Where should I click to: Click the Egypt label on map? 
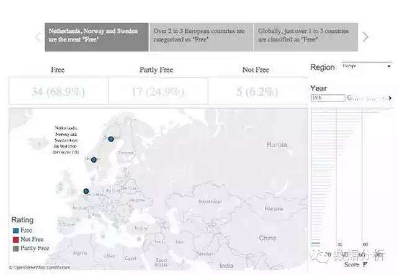(x=131, y=258)
